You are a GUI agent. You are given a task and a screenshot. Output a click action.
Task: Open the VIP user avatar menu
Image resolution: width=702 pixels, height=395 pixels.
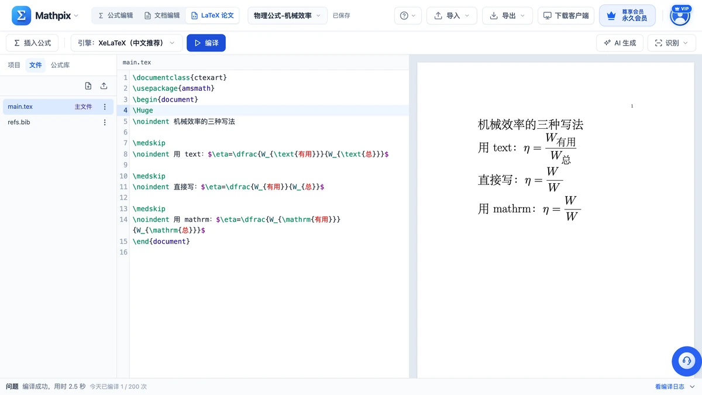coord(680,16)
